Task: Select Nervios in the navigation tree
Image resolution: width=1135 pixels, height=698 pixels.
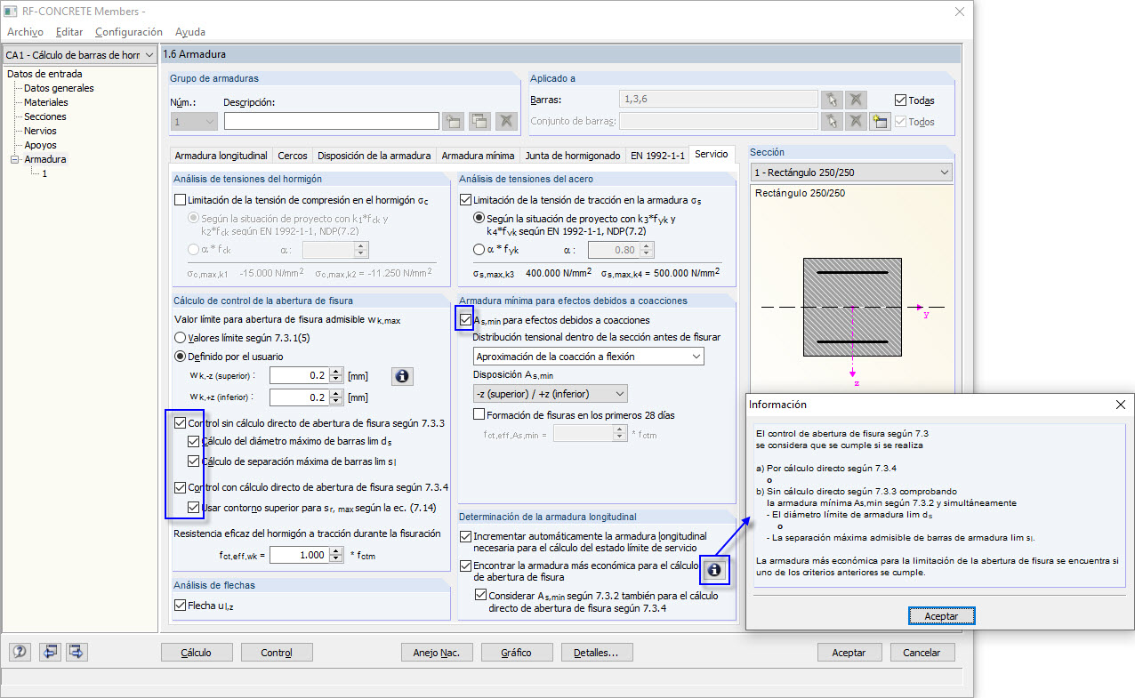Action: click(x=41, y=131)
